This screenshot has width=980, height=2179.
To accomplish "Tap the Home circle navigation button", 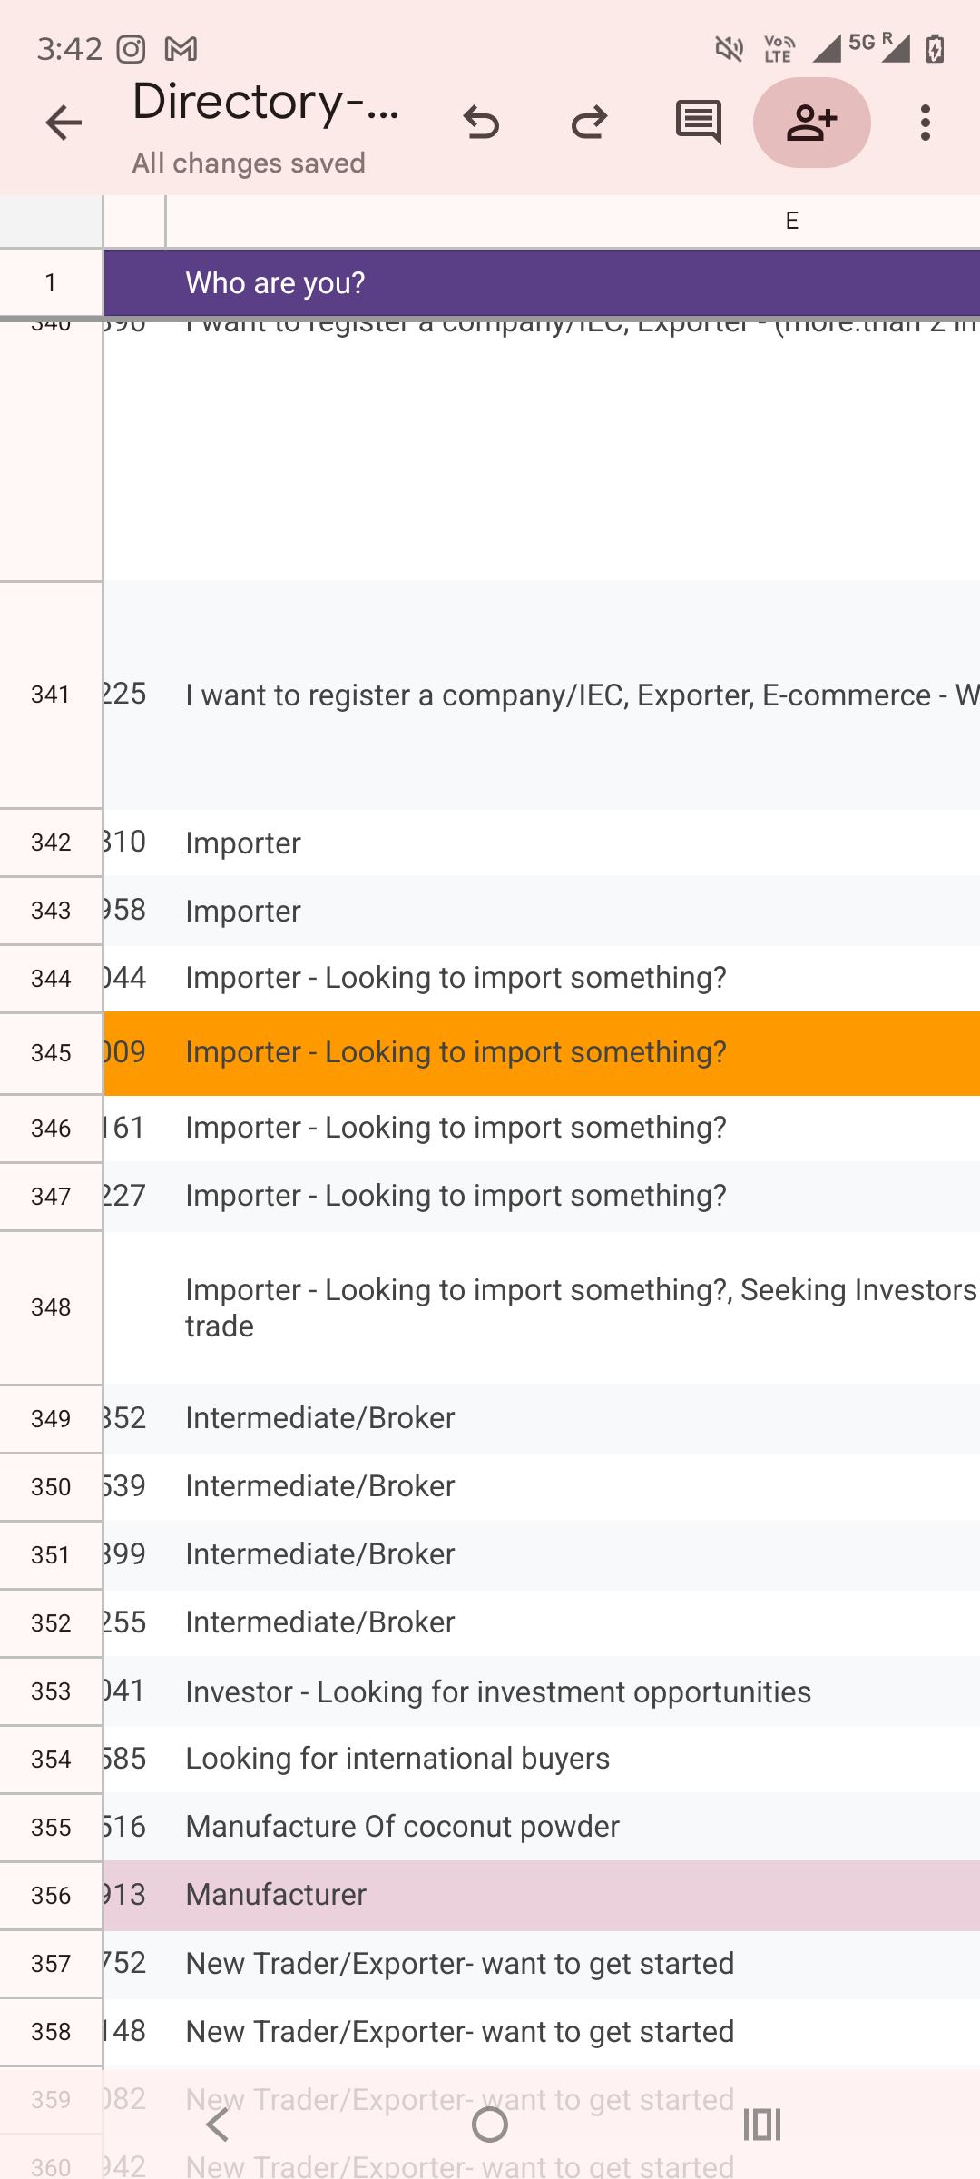I will [489, 2125].
